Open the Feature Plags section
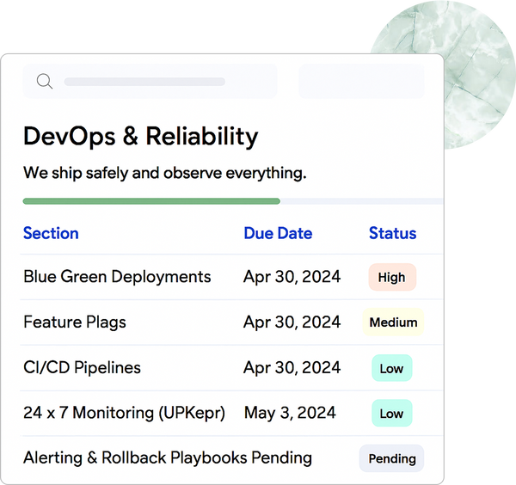 [75, 322]
